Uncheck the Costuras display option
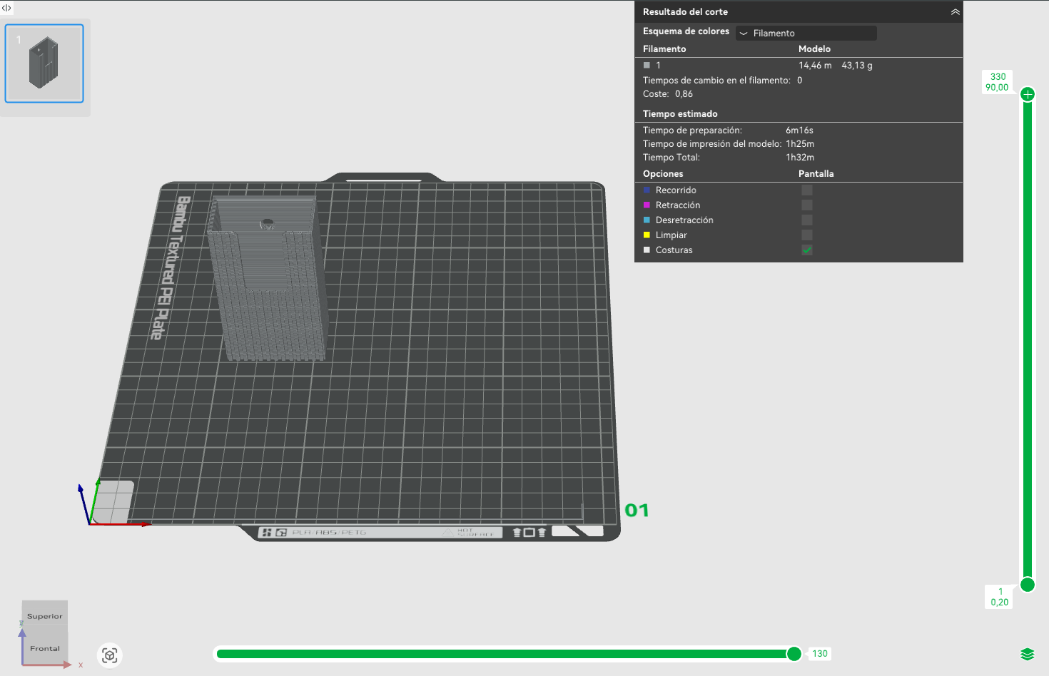The width and height of the screenshot is (1049, 676). pyautogui.click(x=807, y=250)
